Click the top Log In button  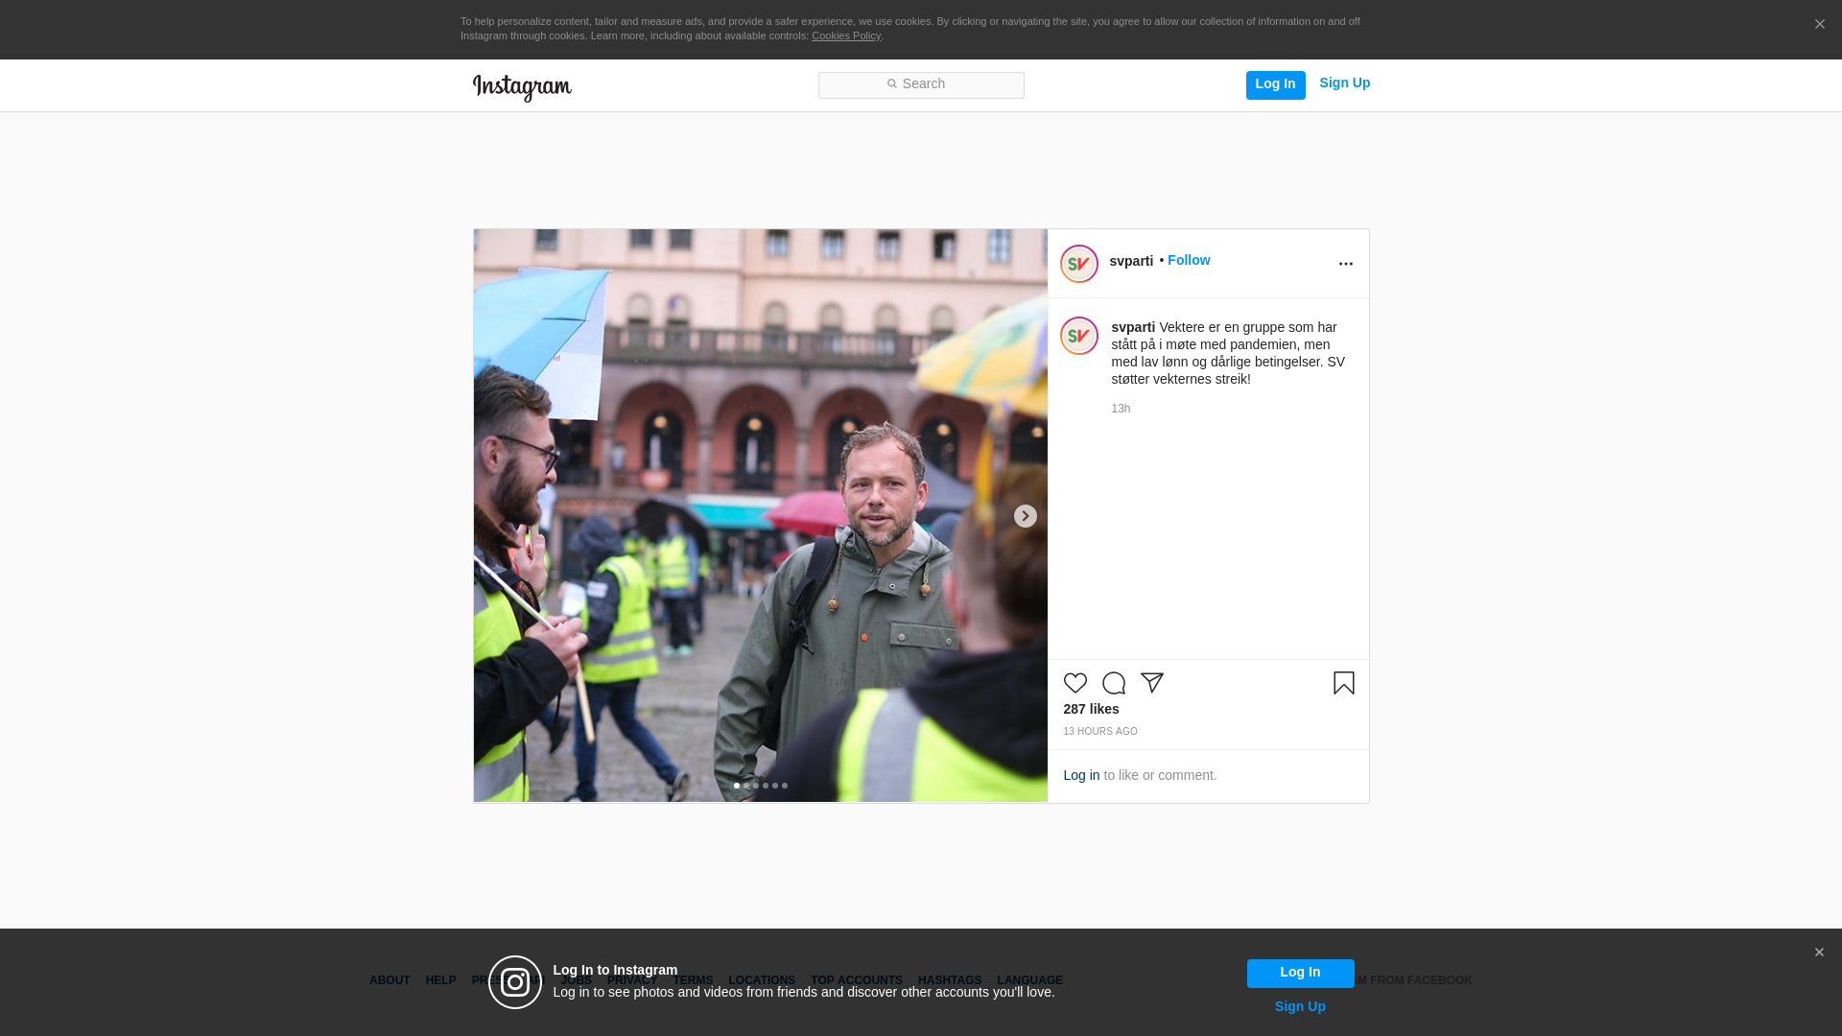coord(1275,84)
